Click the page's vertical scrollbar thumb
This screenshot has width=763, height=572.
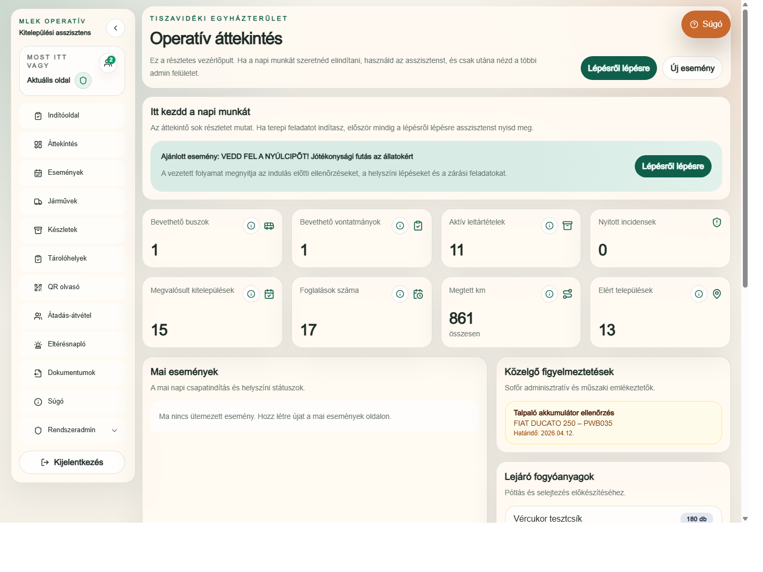point(745,148)
